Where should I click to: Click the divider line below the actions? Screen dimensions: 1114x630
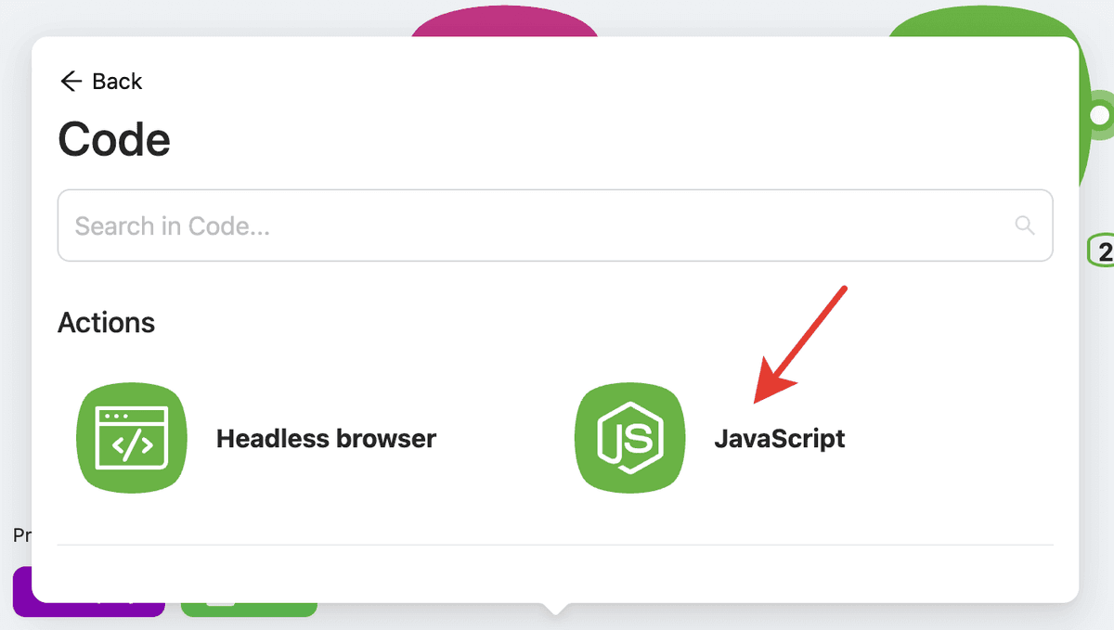[x=555, y=545]
